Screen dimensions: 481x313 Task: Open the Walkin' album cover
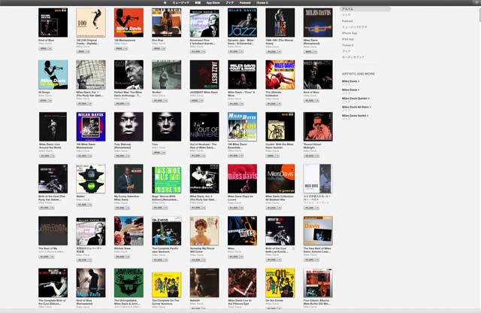(x=91, y=179)
